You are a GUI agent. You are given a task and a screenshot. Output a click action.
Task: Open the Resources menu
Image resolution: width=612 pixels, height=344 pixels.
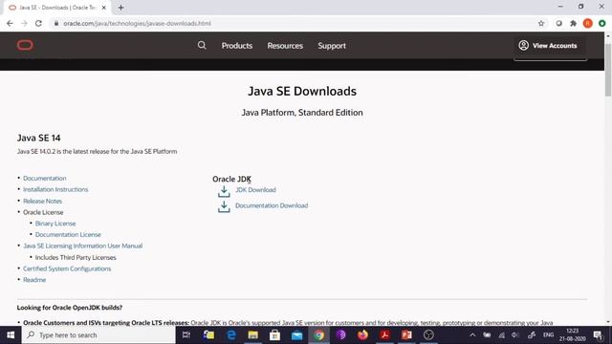tap(285, 46)
